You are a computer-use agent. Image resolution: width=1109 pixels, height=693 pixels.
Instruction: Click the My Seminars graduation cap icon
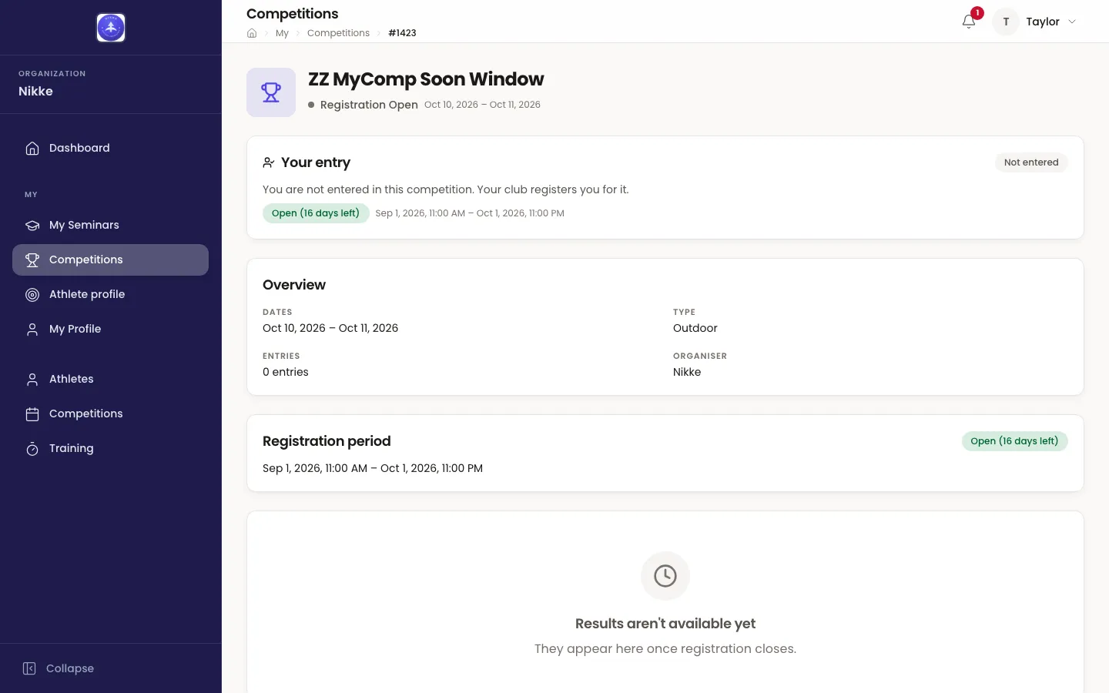(32, 225)
